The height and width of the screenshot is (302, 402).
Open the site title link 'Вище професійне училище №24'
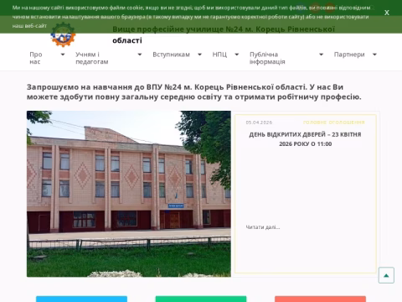pyautogui.click(x=224, y=34)
